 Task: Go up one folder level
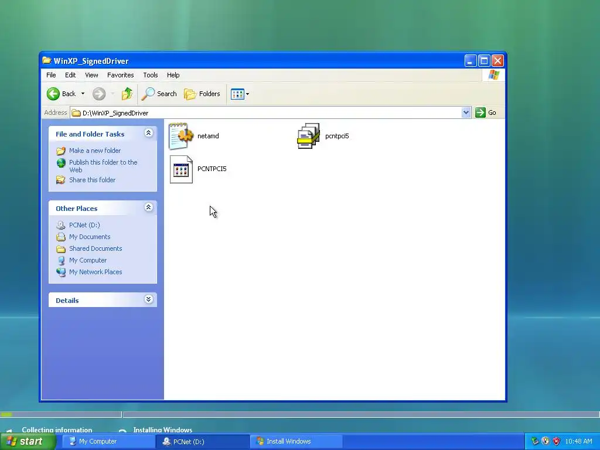127,94
